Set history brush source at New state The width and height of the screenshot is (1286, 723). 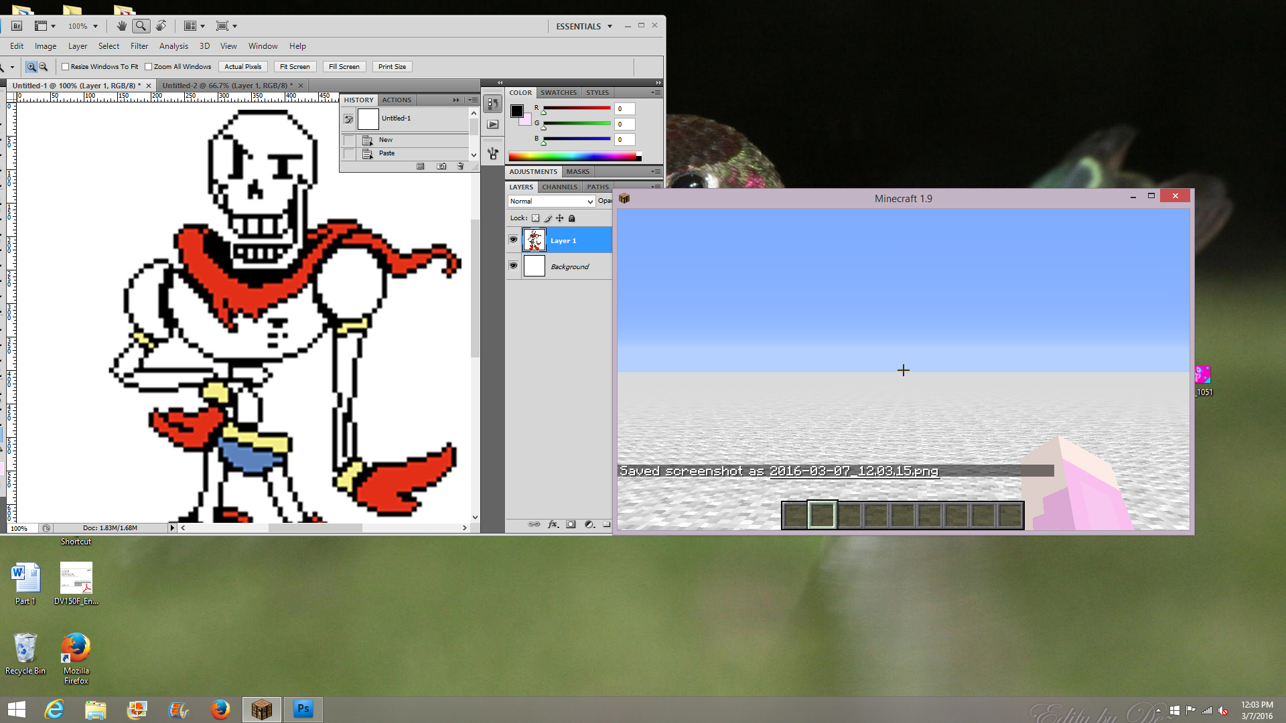348,140
